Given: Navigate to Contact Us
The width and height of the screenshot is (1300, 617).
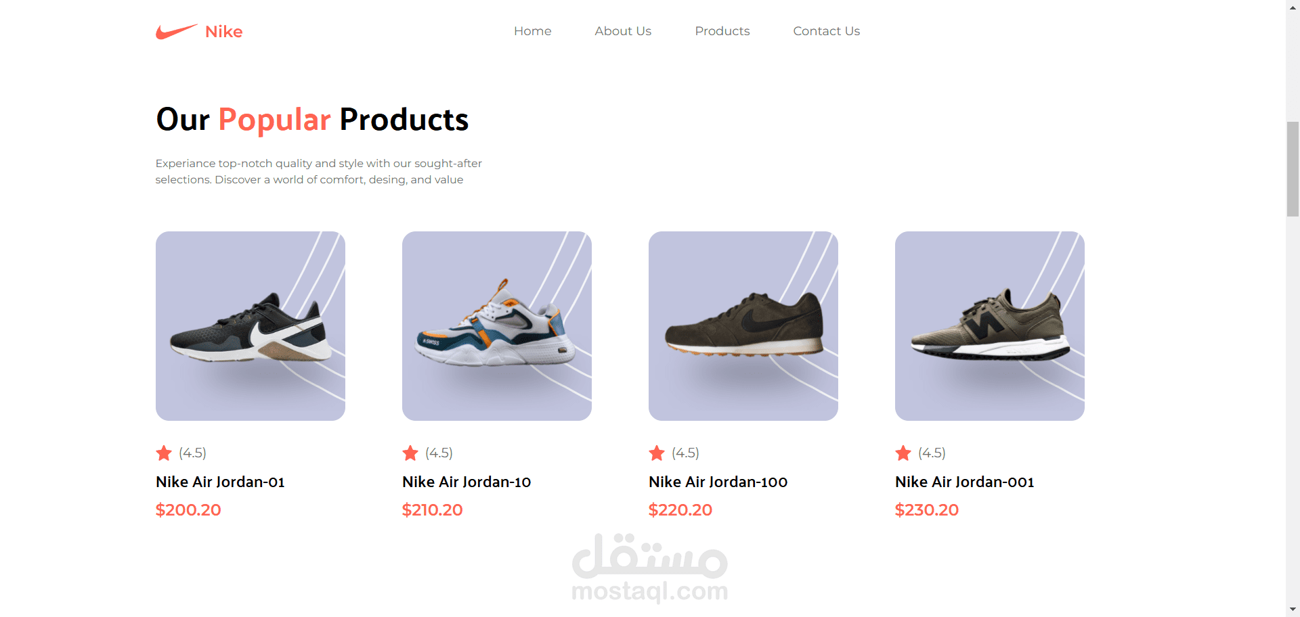Looking at the screenshot, I should [x=827, y=31].
